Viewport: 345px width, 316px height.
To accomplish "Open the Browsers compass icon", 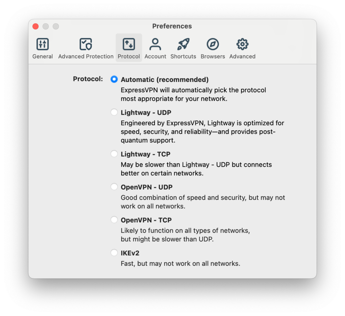I will (x=213, y=44).
